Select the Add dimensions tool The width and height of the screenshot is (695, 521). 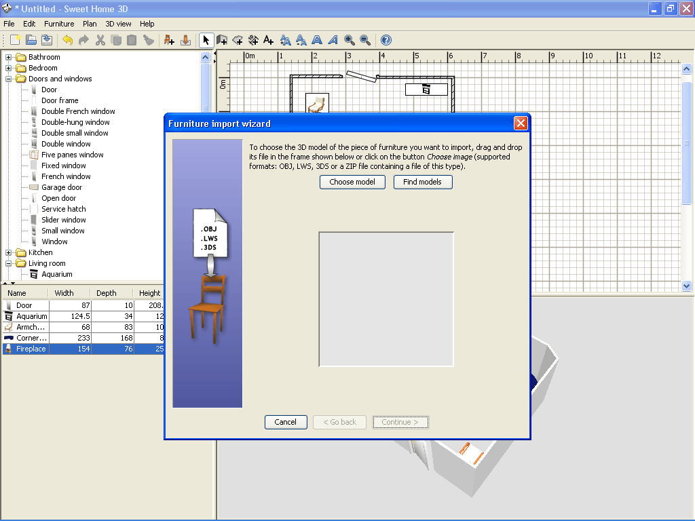[252, 40]
